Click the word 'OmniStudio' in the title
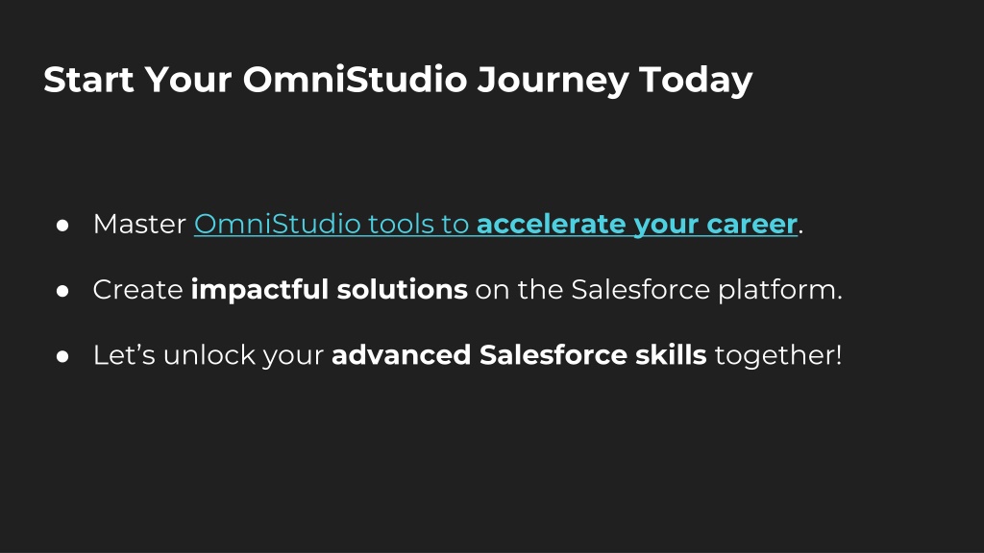Image resolution: width=984 pixels, height=553 pixels. point(356,79)
